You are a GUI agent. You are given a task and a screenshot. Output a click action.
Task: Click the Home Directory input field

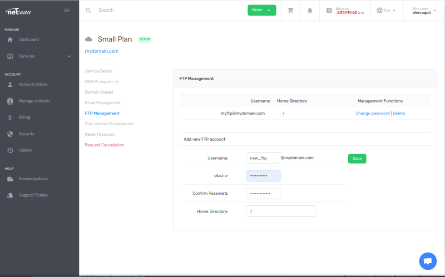click(281, 211)
